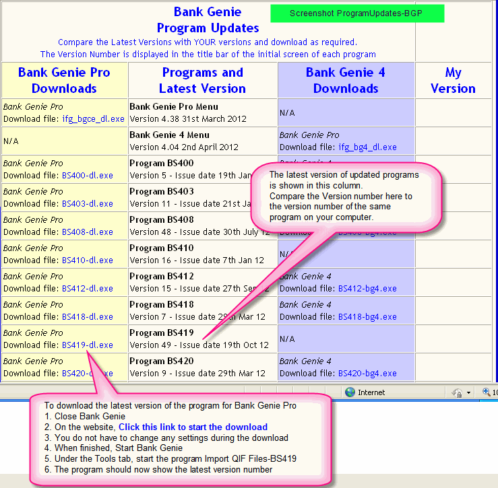Download BS412-bg4.exe for Bank Genie 4
498x488 pixels.
[x=367, y=288]
